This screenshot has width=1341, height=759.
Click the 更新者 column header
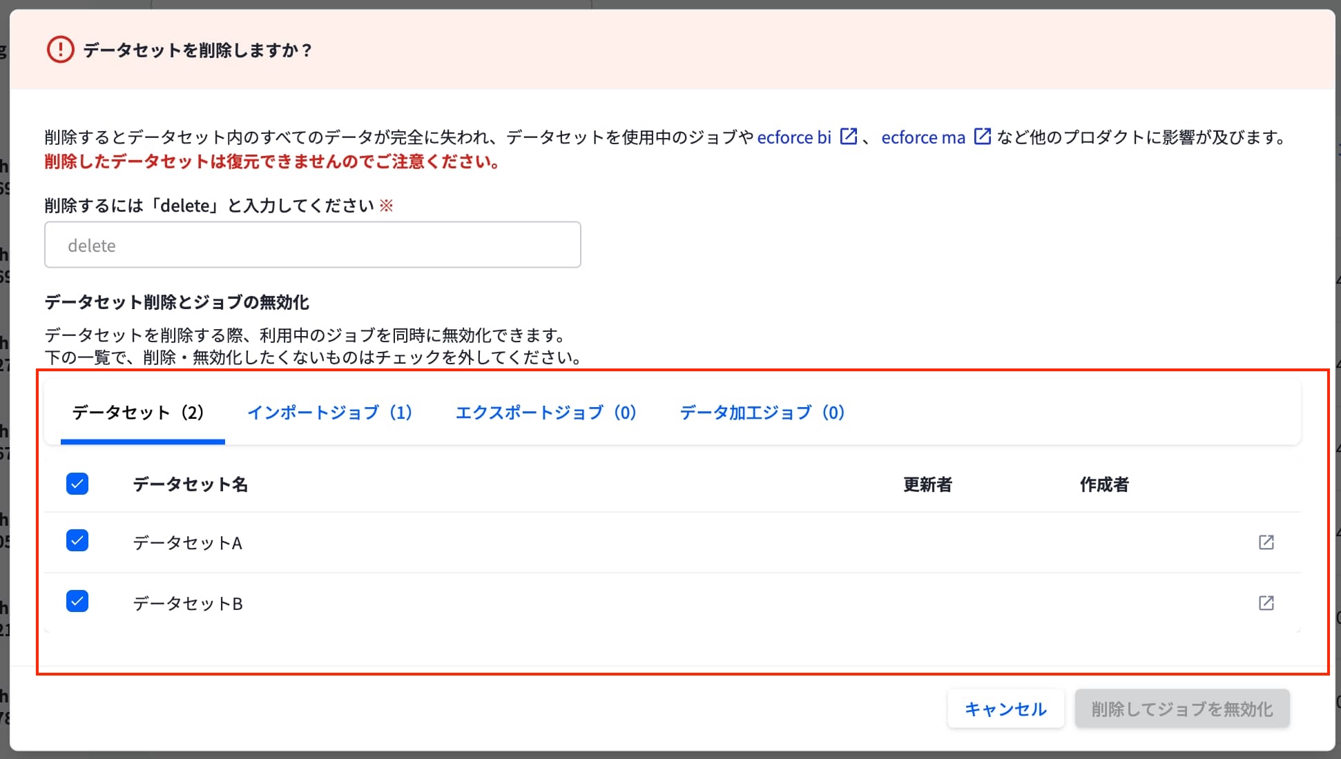[x=928, y=484]
